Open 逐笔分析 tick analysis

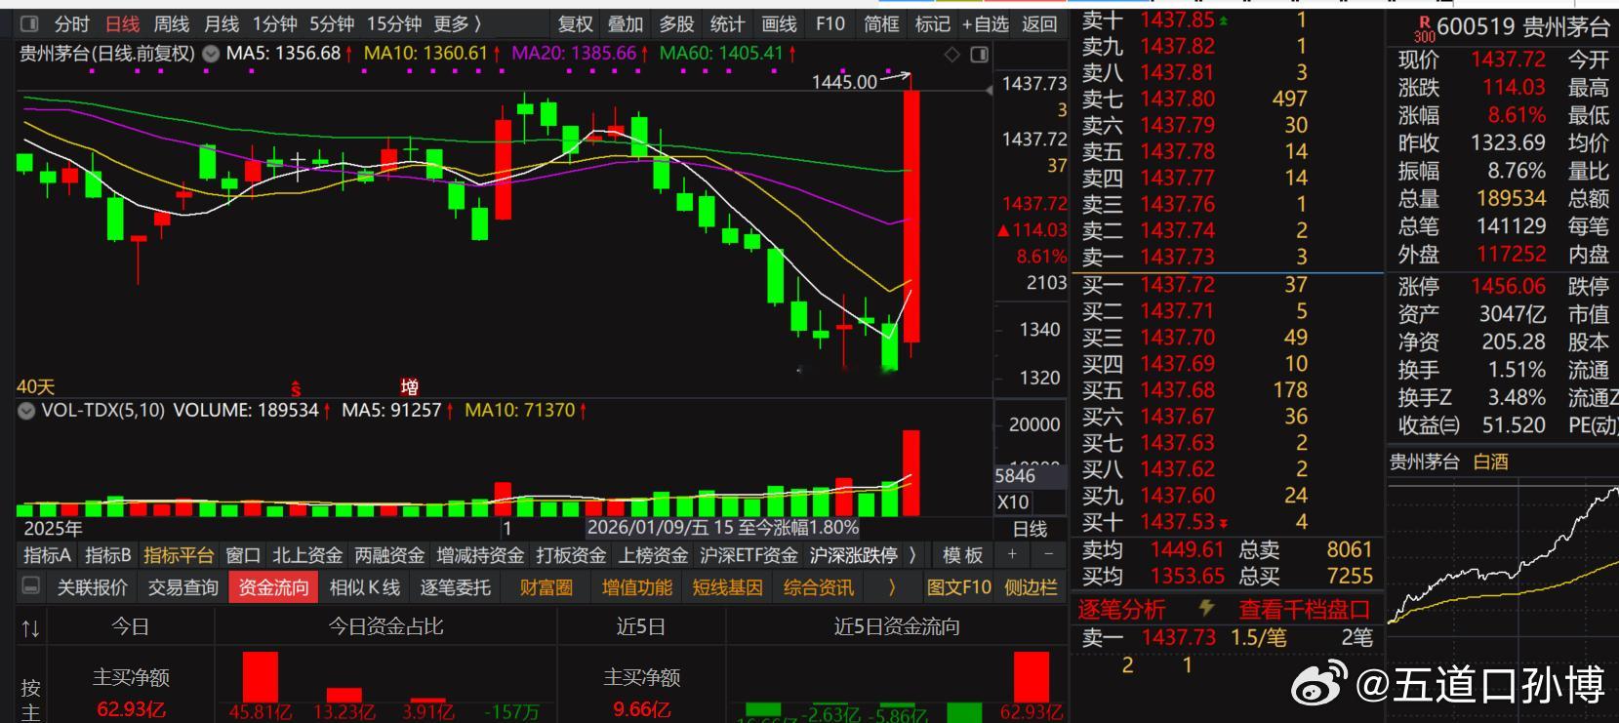click(x=1121, y=610)
